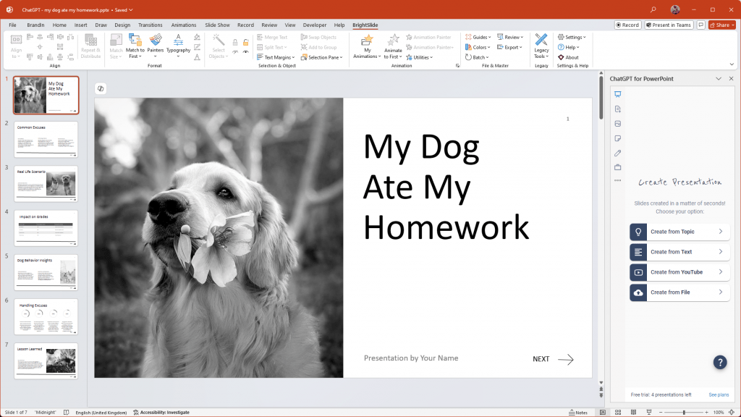
Task: Click the image icon in ChatGPT sidebar
Action: pos(617,123)
